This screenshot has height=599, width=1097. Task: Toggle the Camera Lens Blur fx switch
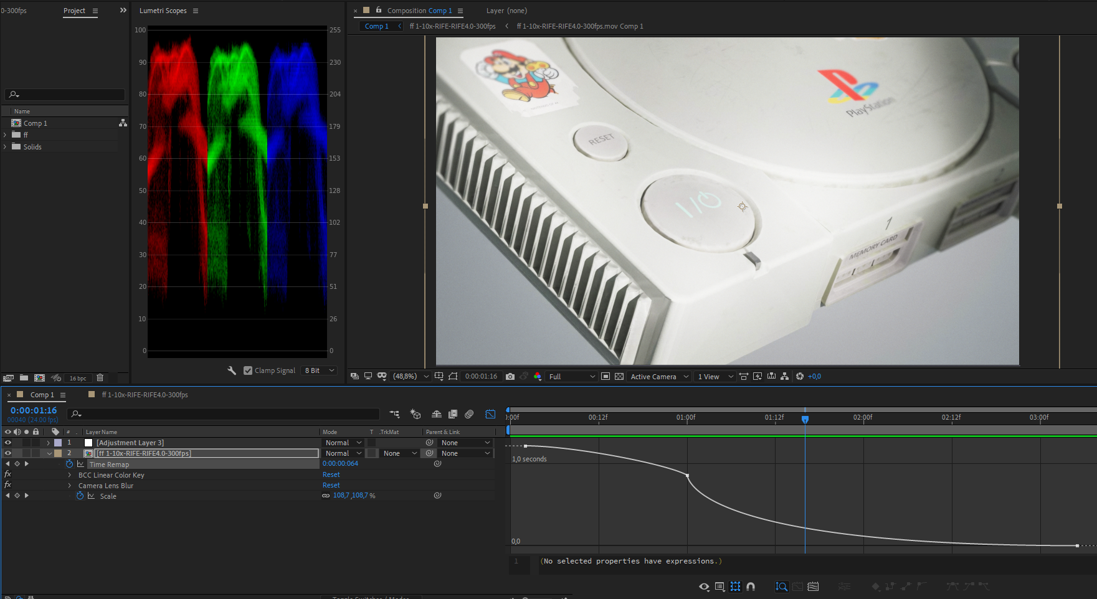coord(8,485)
